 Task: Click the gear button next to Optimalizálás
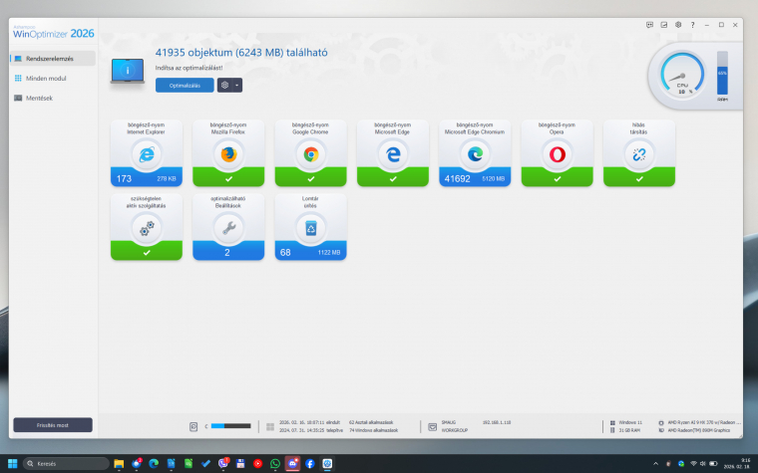coord(224,86)
